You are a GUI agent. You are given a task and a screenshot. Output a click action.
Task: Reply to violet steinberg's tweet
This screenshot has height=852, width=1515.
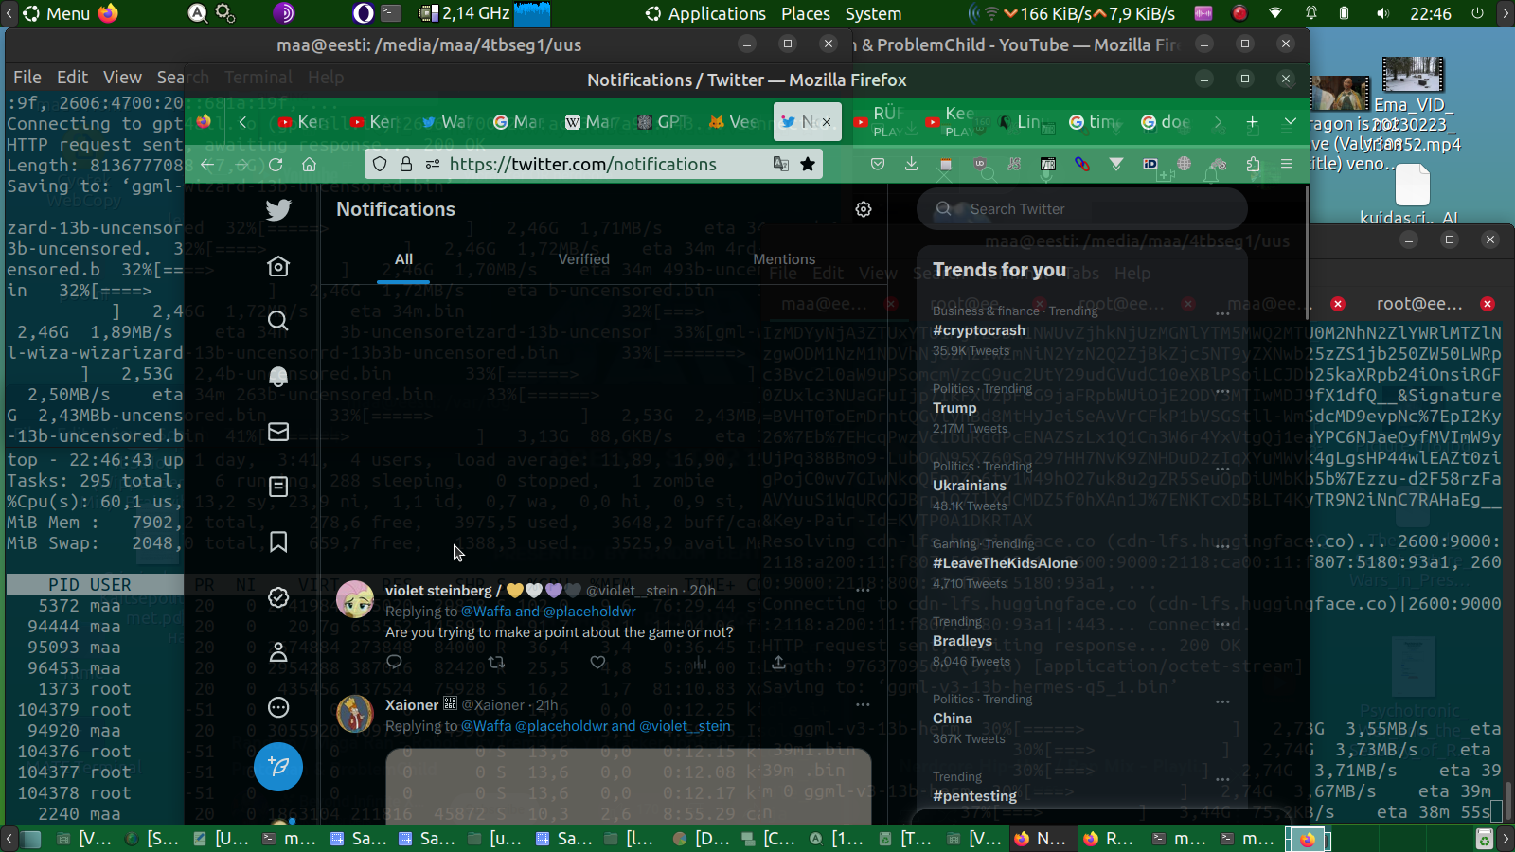395,662
